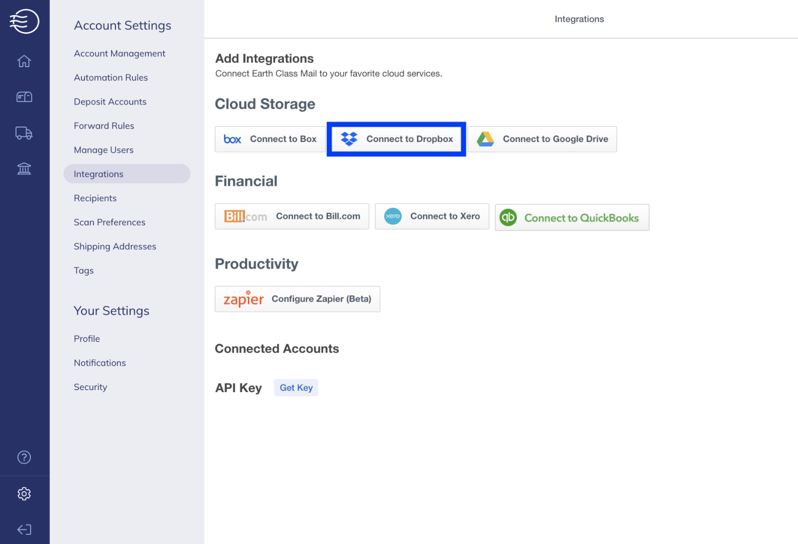Open settings via gear icon
The width and height of the screenshot is (798, 544).
[x=24, y=494]
